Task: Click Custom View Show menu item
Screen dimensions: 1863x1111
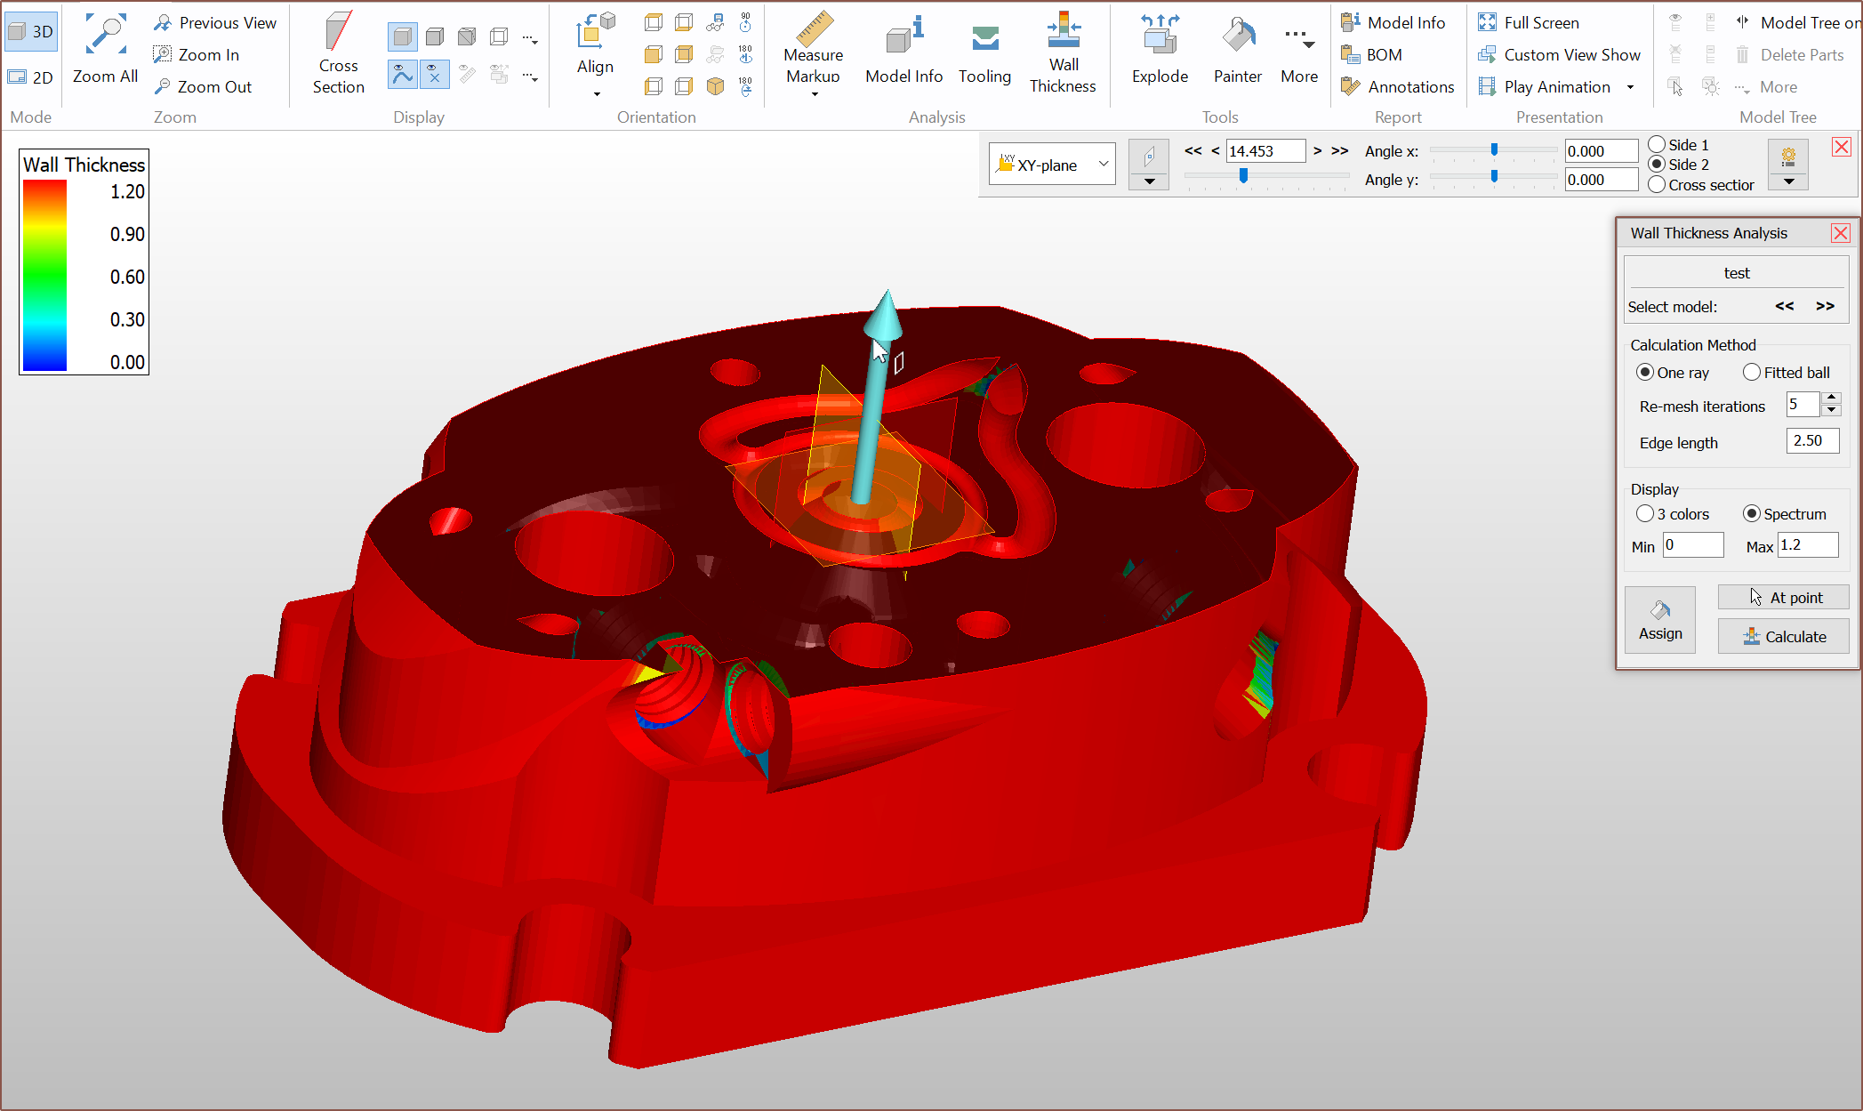Action: tap(1571, 55)
